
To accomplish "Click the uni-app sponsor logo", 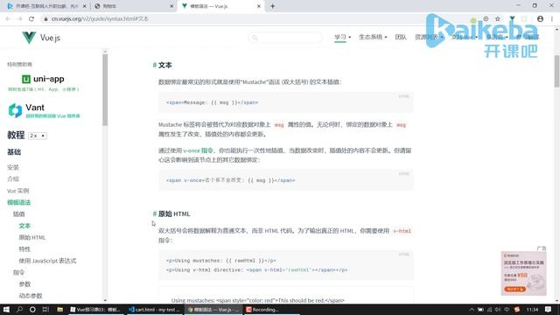I will pyautogui.click(x=43, y=79).
